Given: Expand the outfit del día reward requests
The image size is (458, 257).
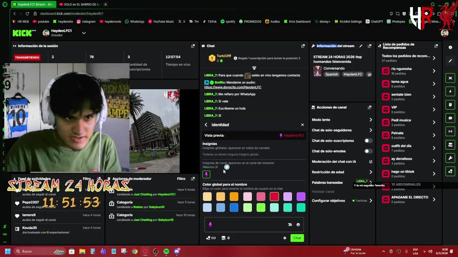Looking at the screenshot, I should [x=434, y=148].
